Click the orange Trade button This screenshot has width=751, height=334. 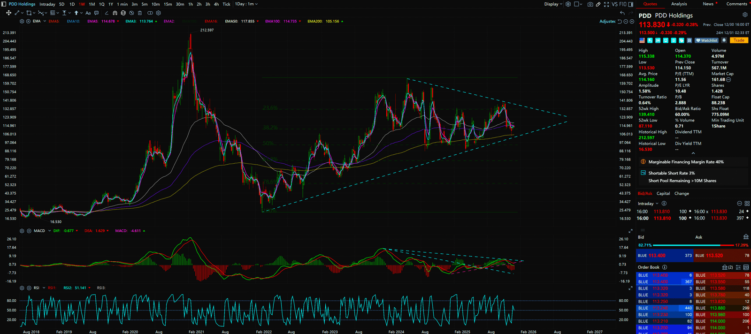[739, 40]
